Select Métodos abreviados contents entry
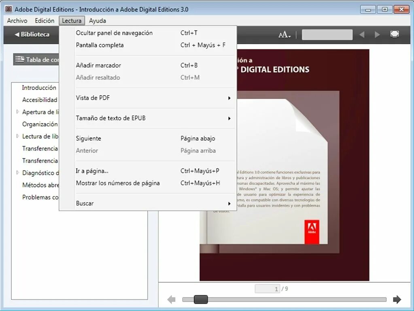The image size is (414, 311). 40,185
